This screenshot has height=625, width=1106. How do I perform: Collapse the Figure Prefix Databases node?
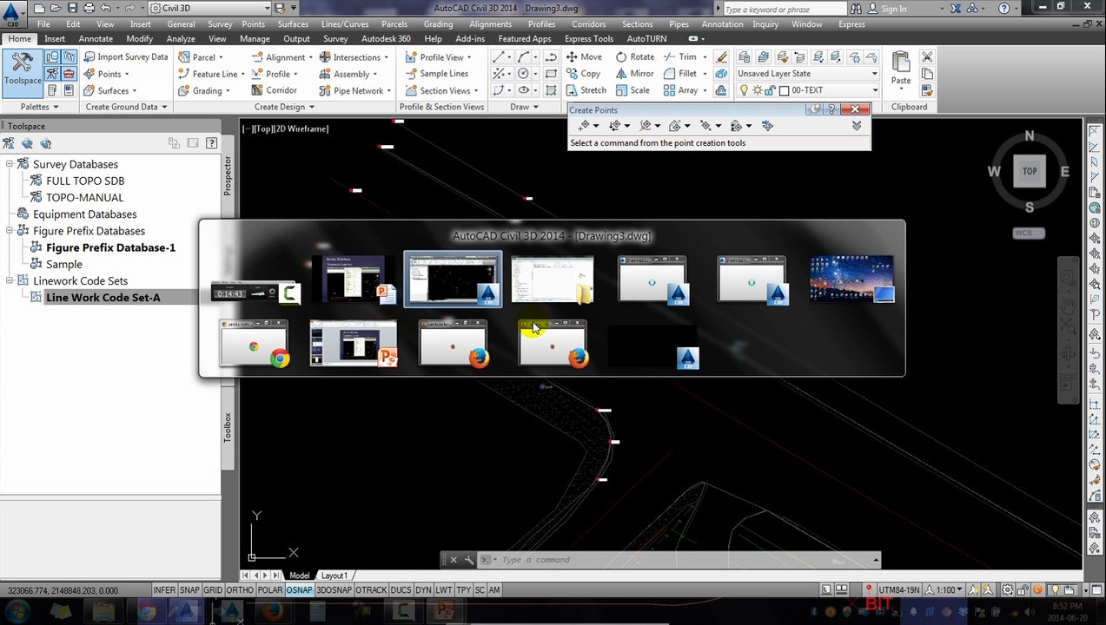10,231
